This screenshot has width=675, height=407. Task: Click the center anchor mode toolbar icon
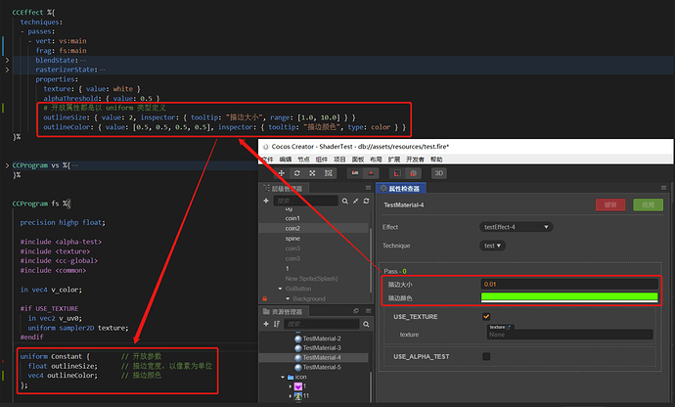371,173
